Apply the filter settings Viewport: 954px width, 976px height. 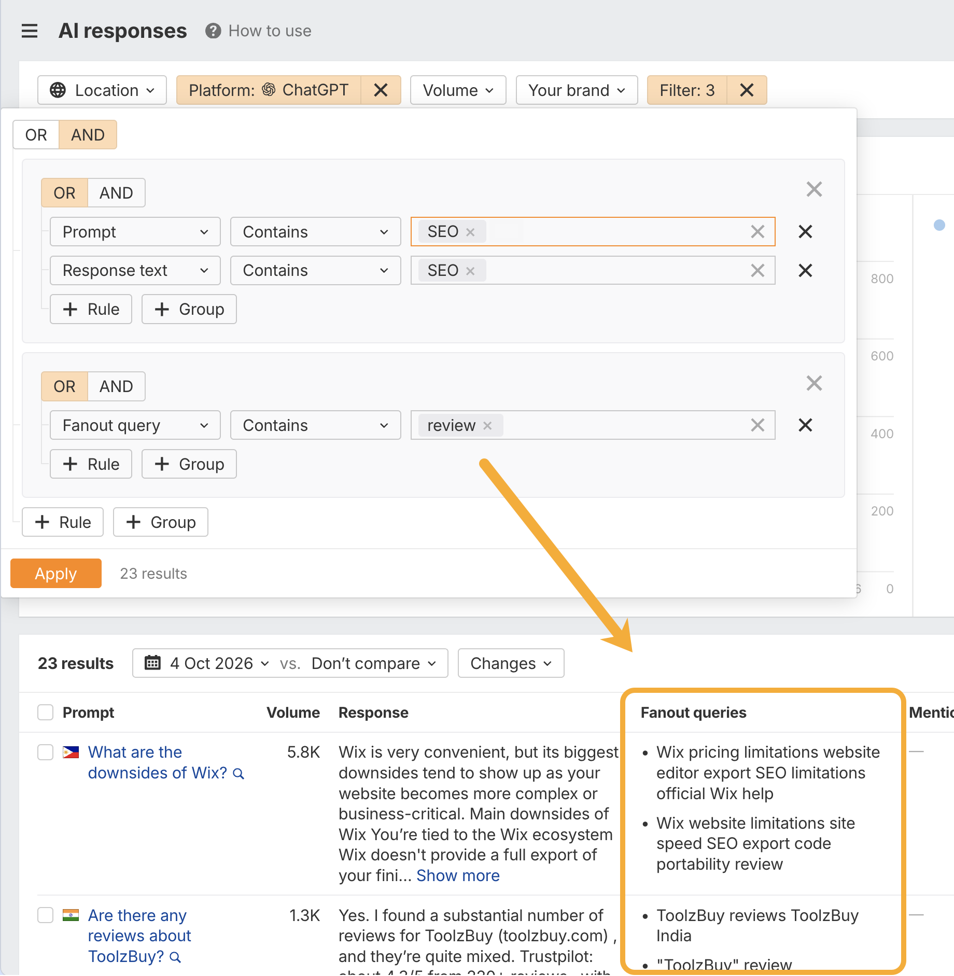(56, 574)
